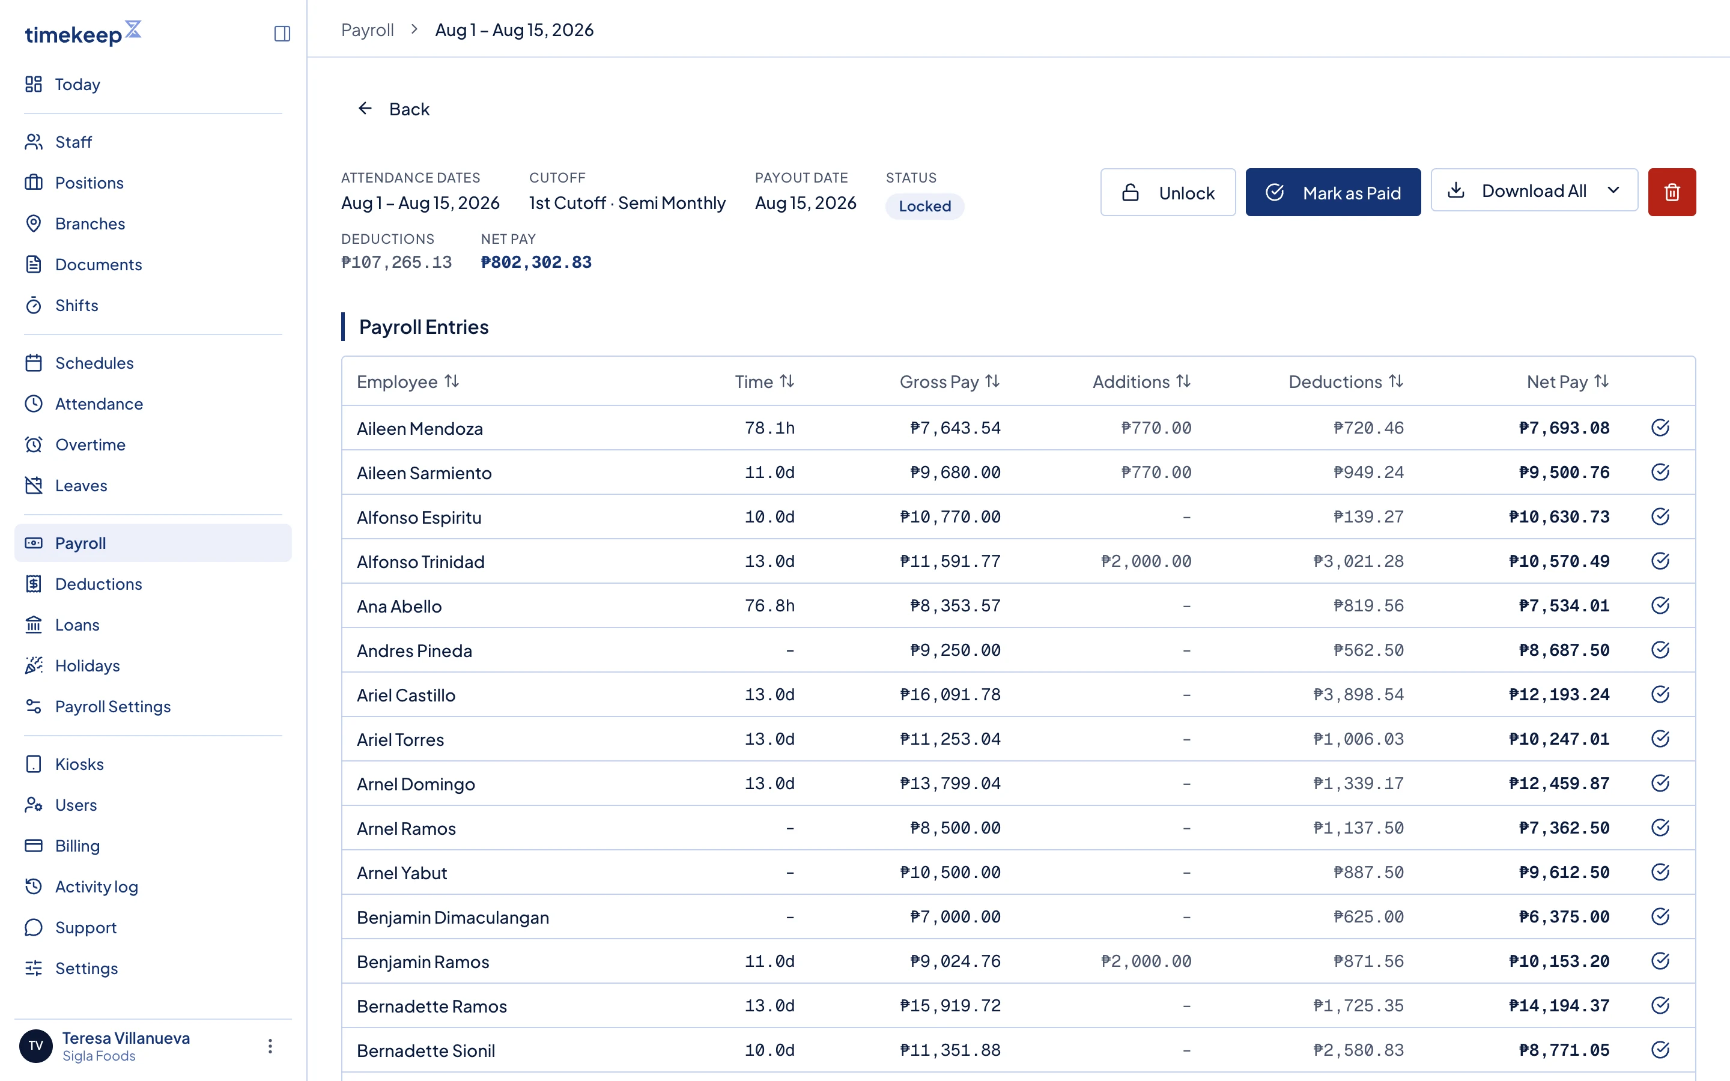The width and height of the screenshot is (1730, 1081).
Task: Select the Benjamin Dimaculangan employee name
Action: 452,917
